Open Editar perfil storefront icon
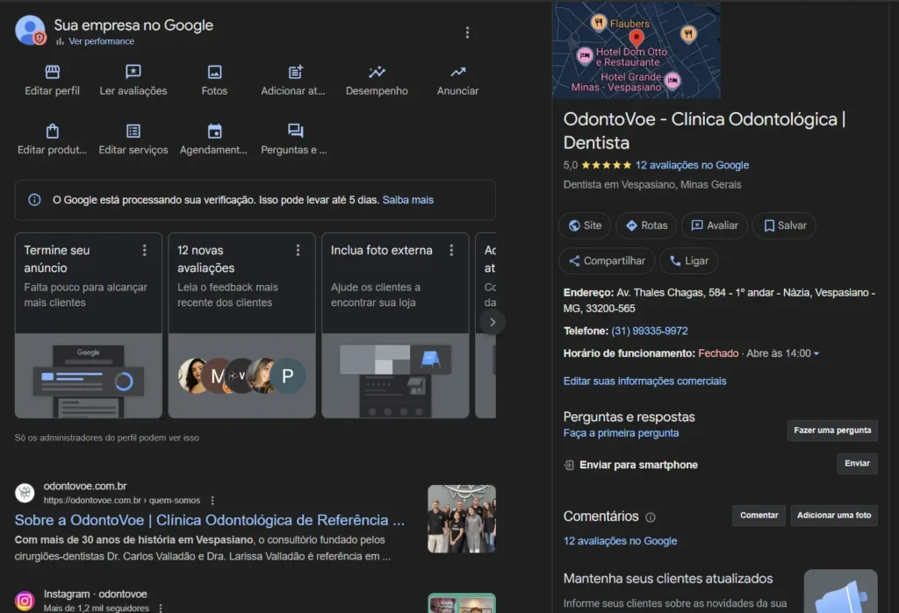The height and width of the screenshot is (613, 899). point(52,72)
